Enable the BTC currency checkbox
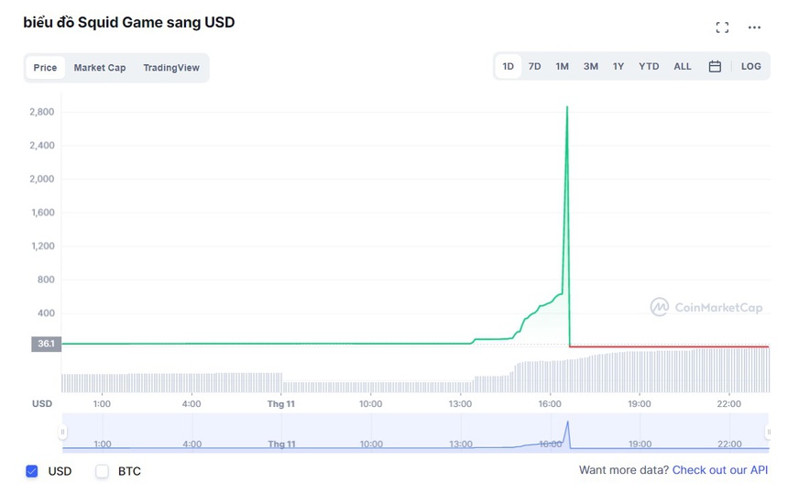This screenshot has height=494, width=788. pos(103,471)
